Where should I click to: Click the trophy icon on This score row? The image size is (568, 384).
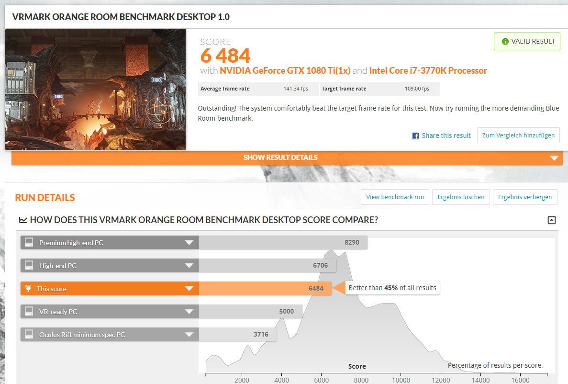pyautogui.click(x=28, y=289)
